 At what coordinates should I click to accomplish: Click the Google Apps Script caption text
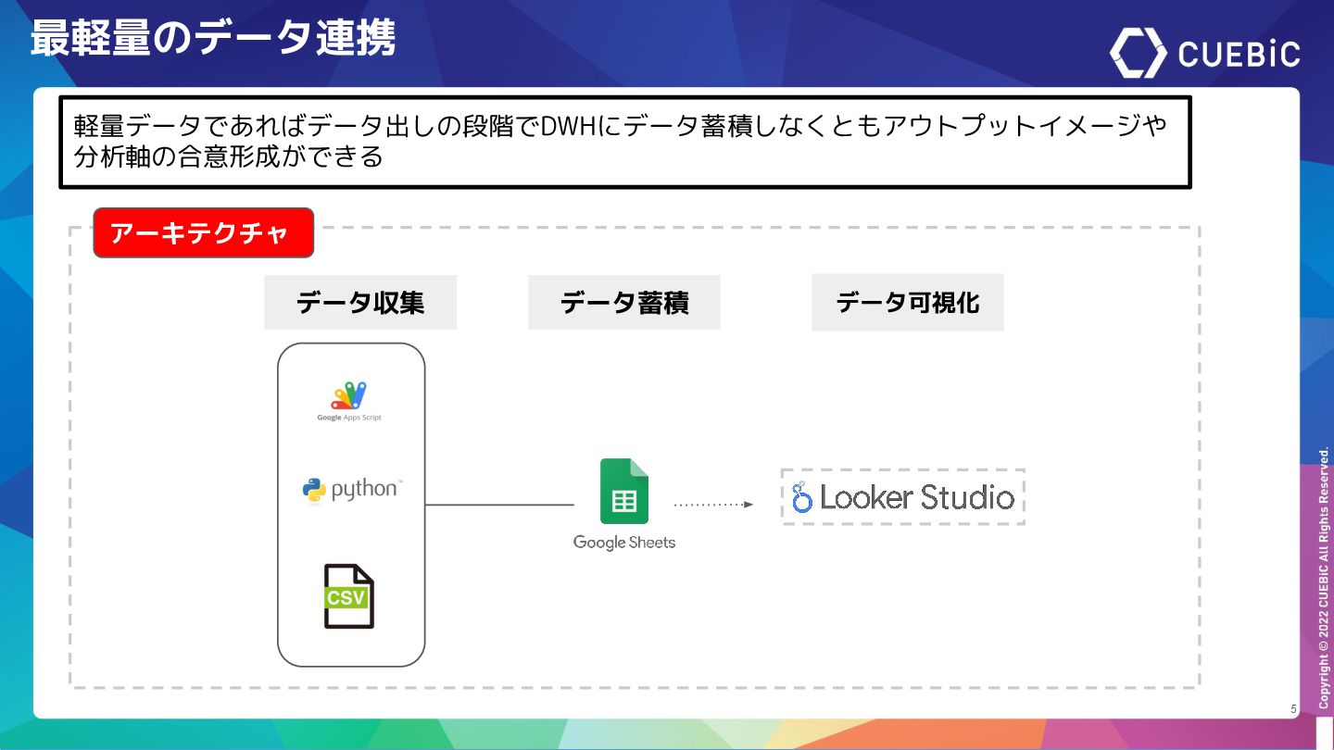[349, 418]
